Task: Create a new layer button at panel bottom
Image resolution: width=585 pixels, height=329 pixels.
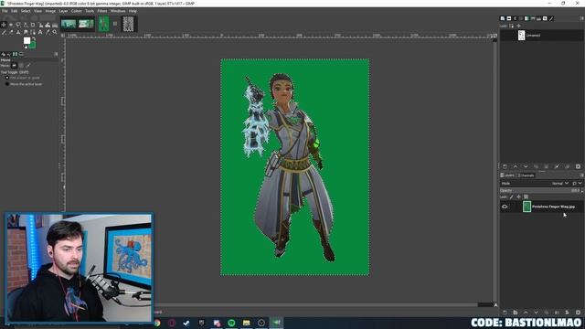Action: 505,313
